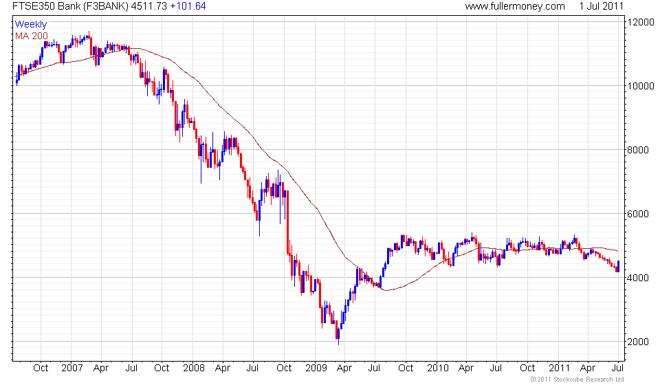Open the www.fullermoney.com link text

pos(515,6)
